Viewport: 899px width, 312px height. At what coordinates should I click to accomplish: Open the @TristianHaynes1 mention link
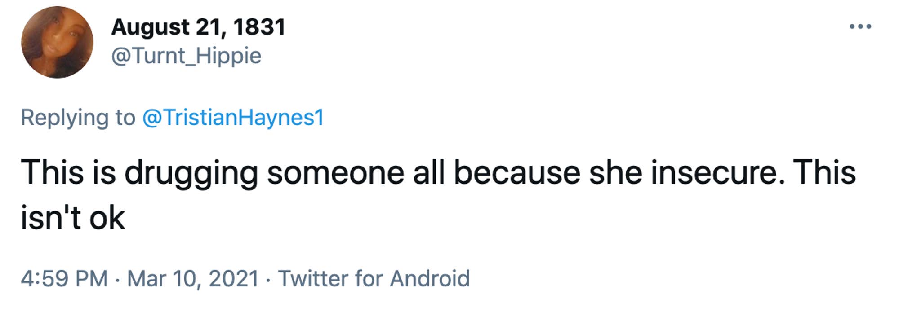(x=233, y=118)
